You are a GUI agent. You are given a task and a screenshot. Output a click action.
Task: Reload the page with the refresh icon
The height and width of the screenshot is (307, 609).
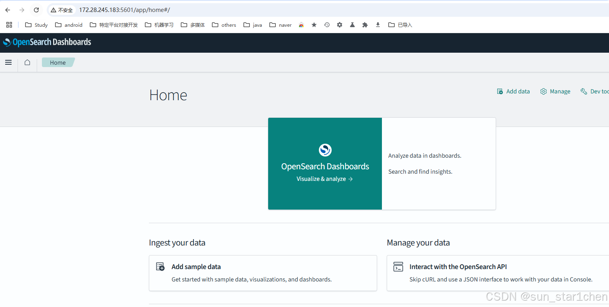[x=36, y=10]
